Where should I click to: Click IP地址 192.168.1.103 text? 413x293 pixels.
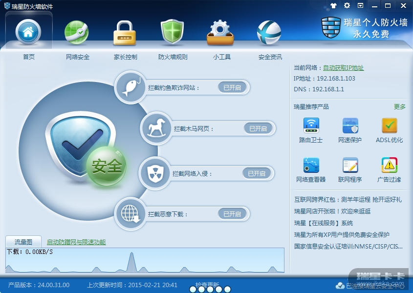pos(324,79)
